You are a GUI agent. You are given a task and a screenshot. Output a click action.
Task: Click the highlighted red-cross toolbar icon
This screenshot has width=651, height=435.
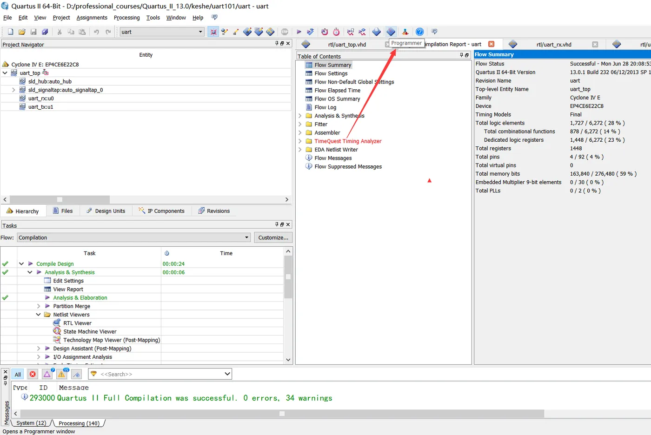(213, 32)
